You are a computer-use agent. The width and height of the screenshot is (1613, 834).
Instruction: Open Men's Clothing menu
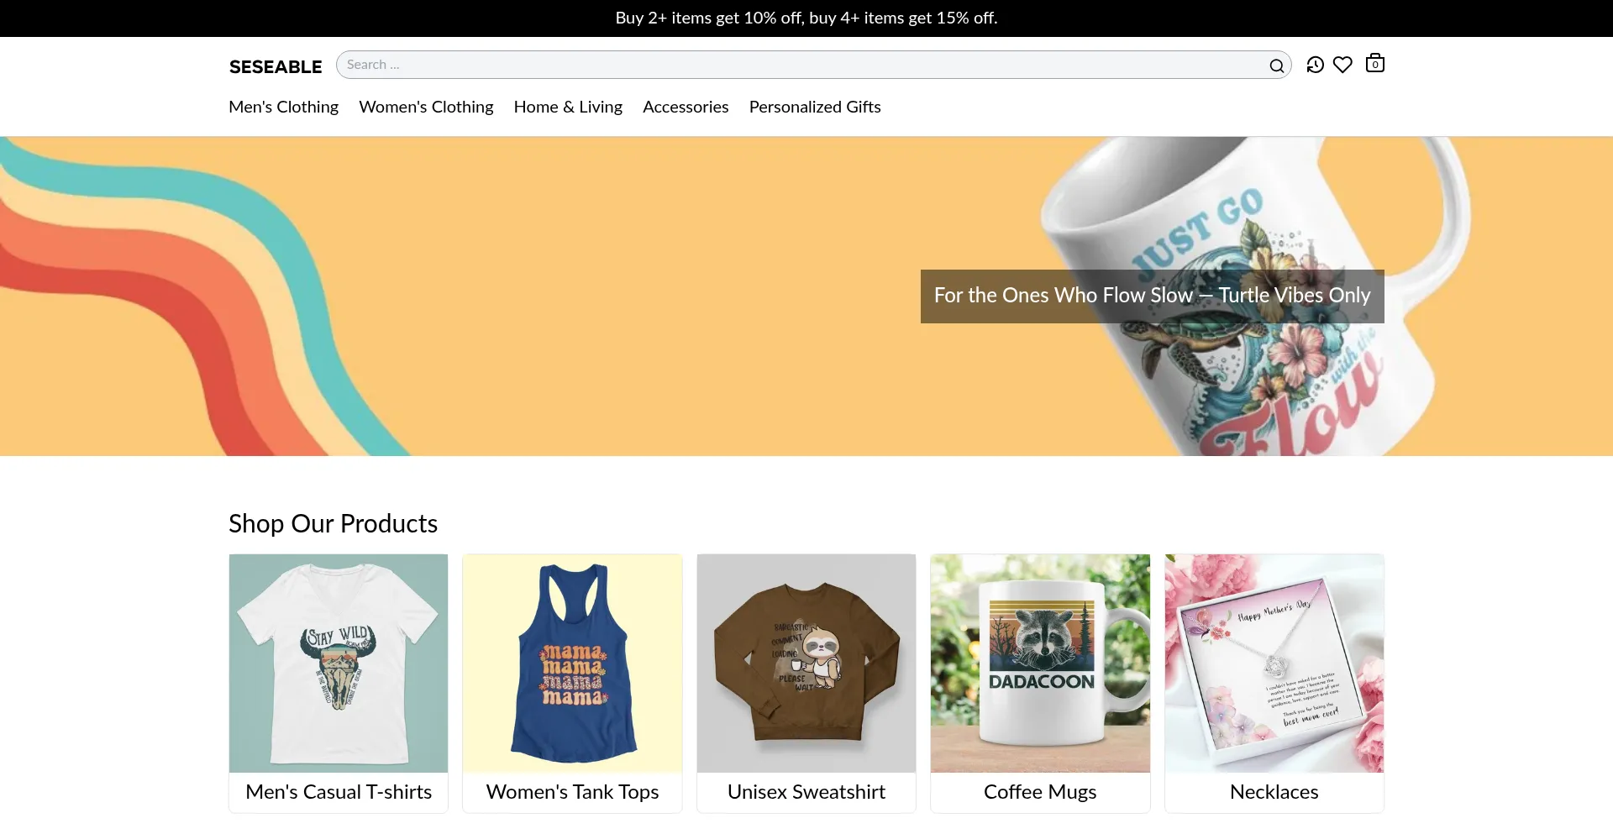(x=283, y=107)
